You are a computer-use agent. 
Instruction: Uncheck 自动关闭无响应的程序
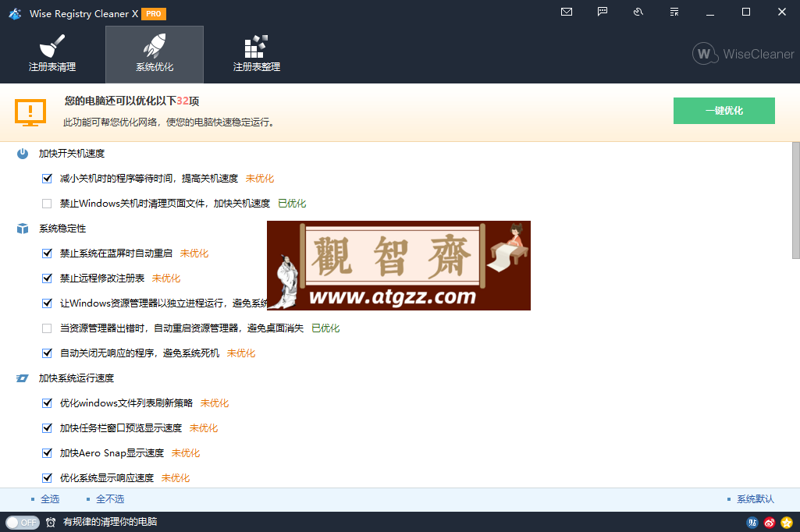pyautogui.click(x=47, y=353)
